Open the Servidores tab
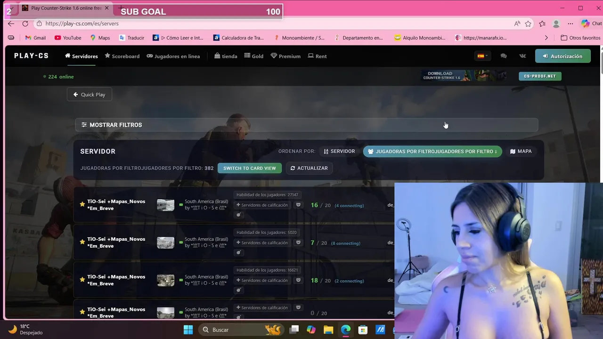 81,56
